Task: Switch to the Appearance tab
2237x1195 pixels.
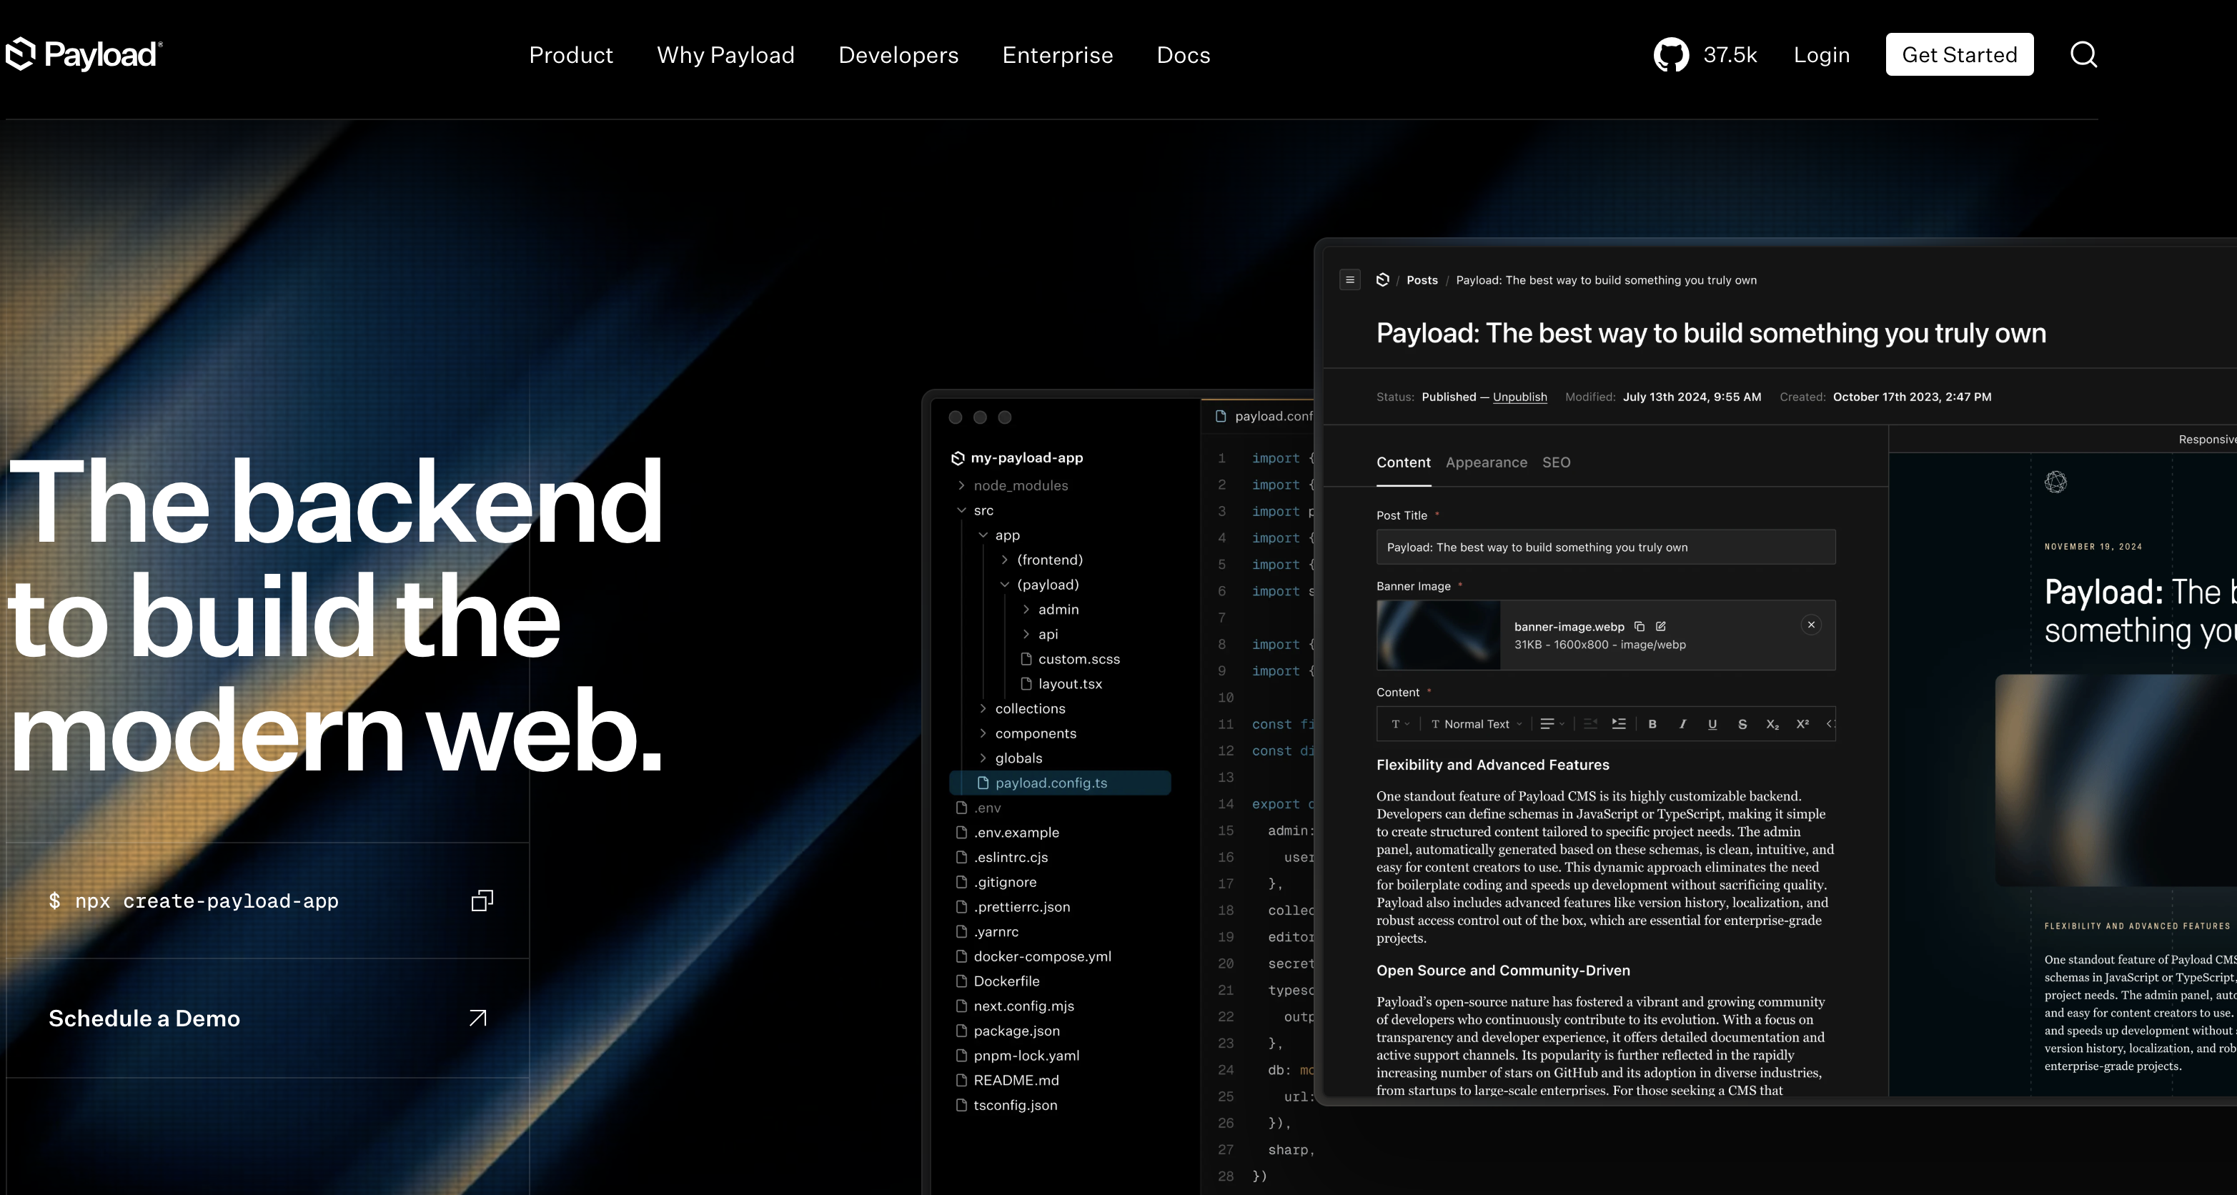Action: tap(1486, 462)
